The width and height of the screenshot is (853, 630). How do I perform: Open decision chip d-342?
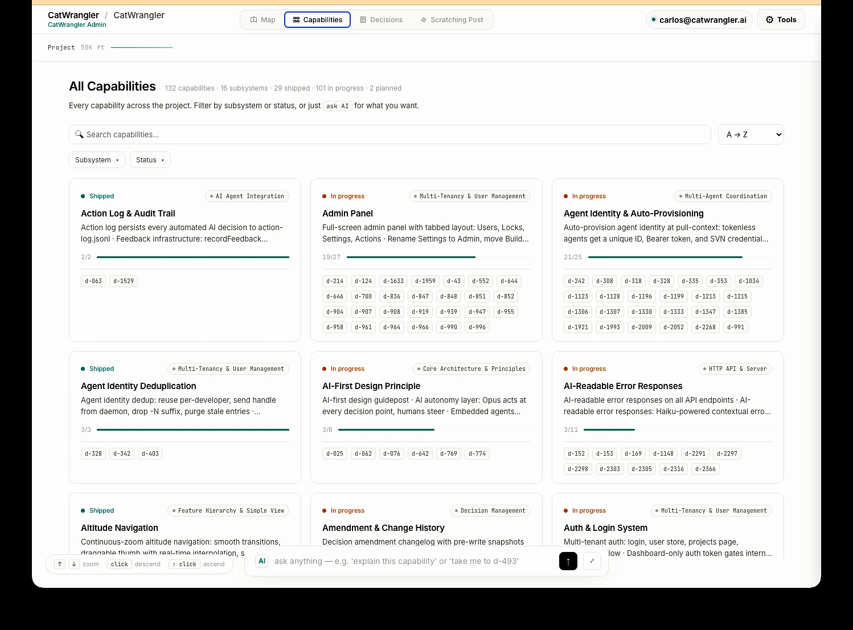(122, 453)
